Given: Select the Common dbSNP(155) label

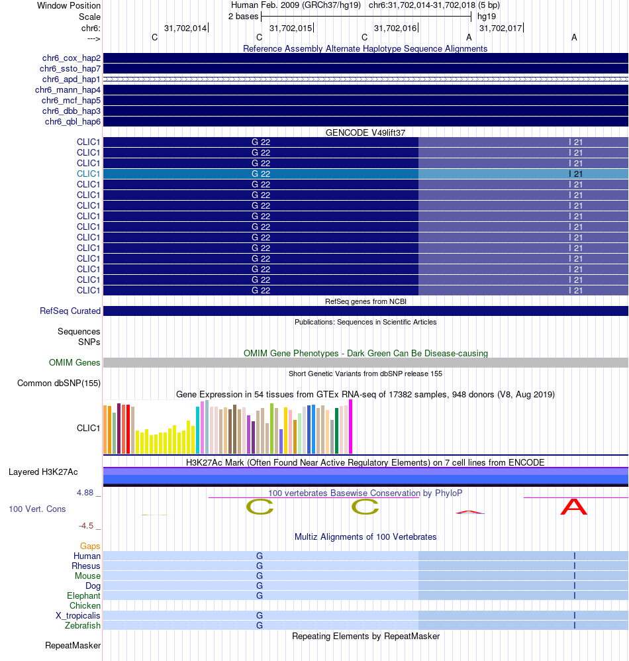Looking at the screenshot, I should click(59, 383).
